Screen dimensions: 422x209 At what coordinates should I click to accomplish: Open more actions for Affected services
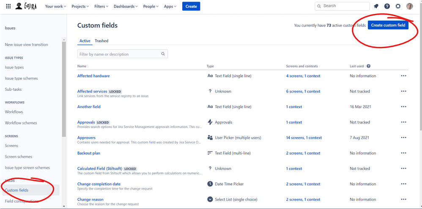click(x=403, y=91)
